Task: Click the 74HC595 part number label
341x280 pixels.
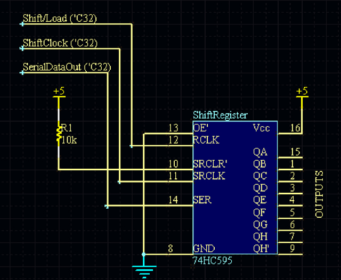Action: pos(213,261)
